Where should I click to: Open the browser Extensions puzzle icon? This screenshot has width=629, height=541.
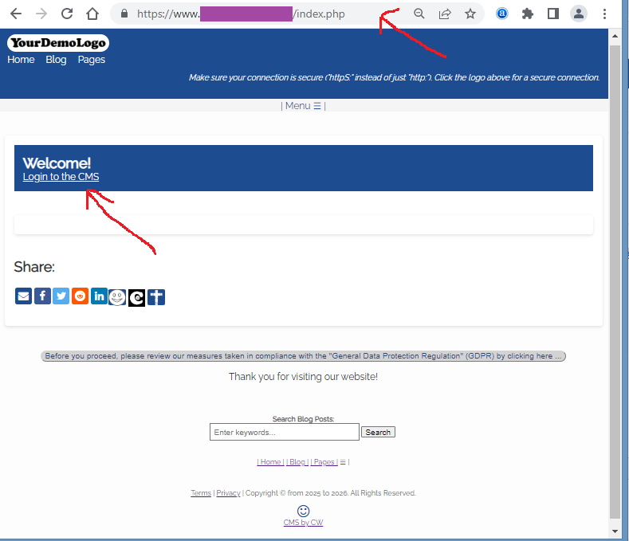527,14
